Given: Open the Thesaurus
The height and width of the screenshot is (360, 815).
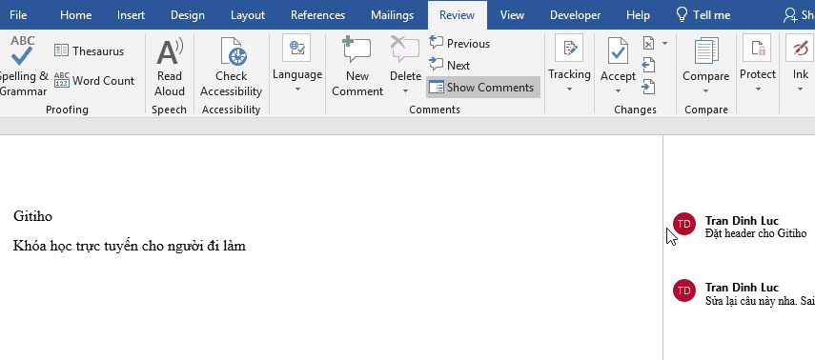Looking at the screenshot, I should pyautogui.click(x=89, y=50).
